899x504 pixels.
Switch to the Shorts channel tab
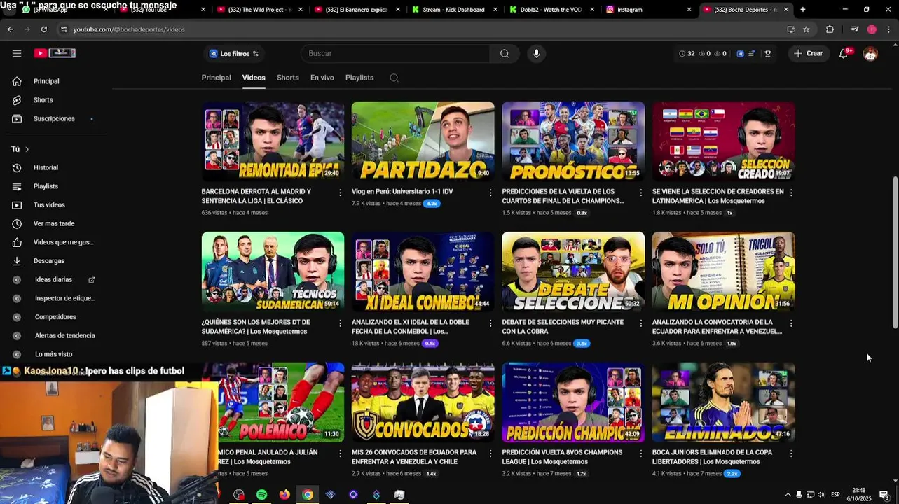(x=287, y=78)
